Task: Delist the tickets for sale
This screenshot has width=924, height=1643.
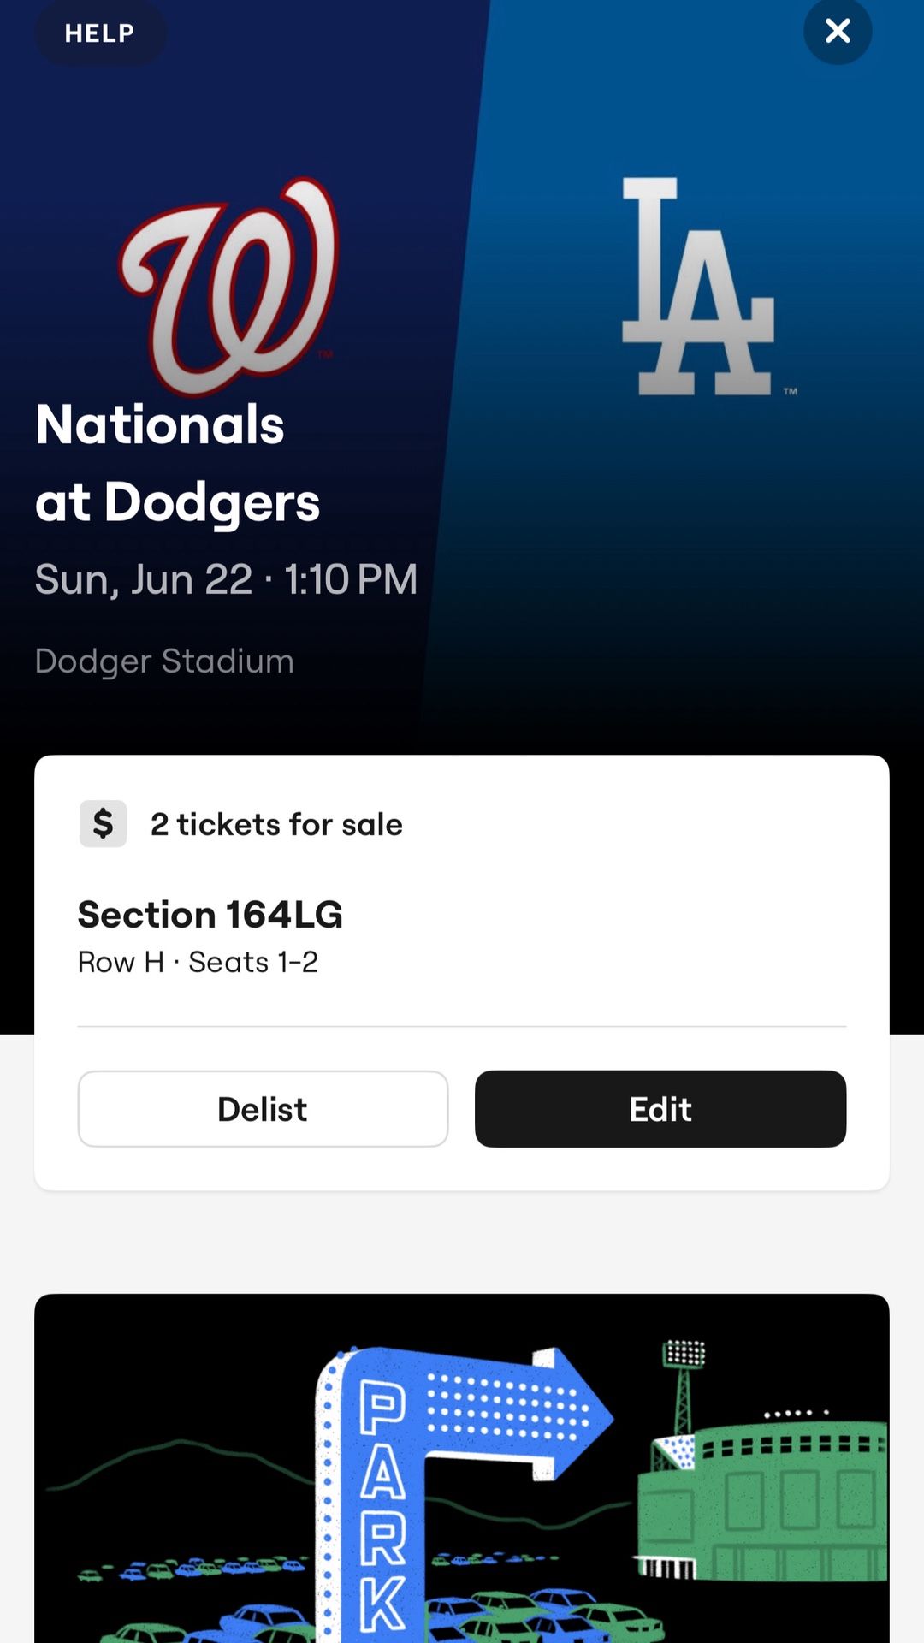Action: pos(263,1109)
